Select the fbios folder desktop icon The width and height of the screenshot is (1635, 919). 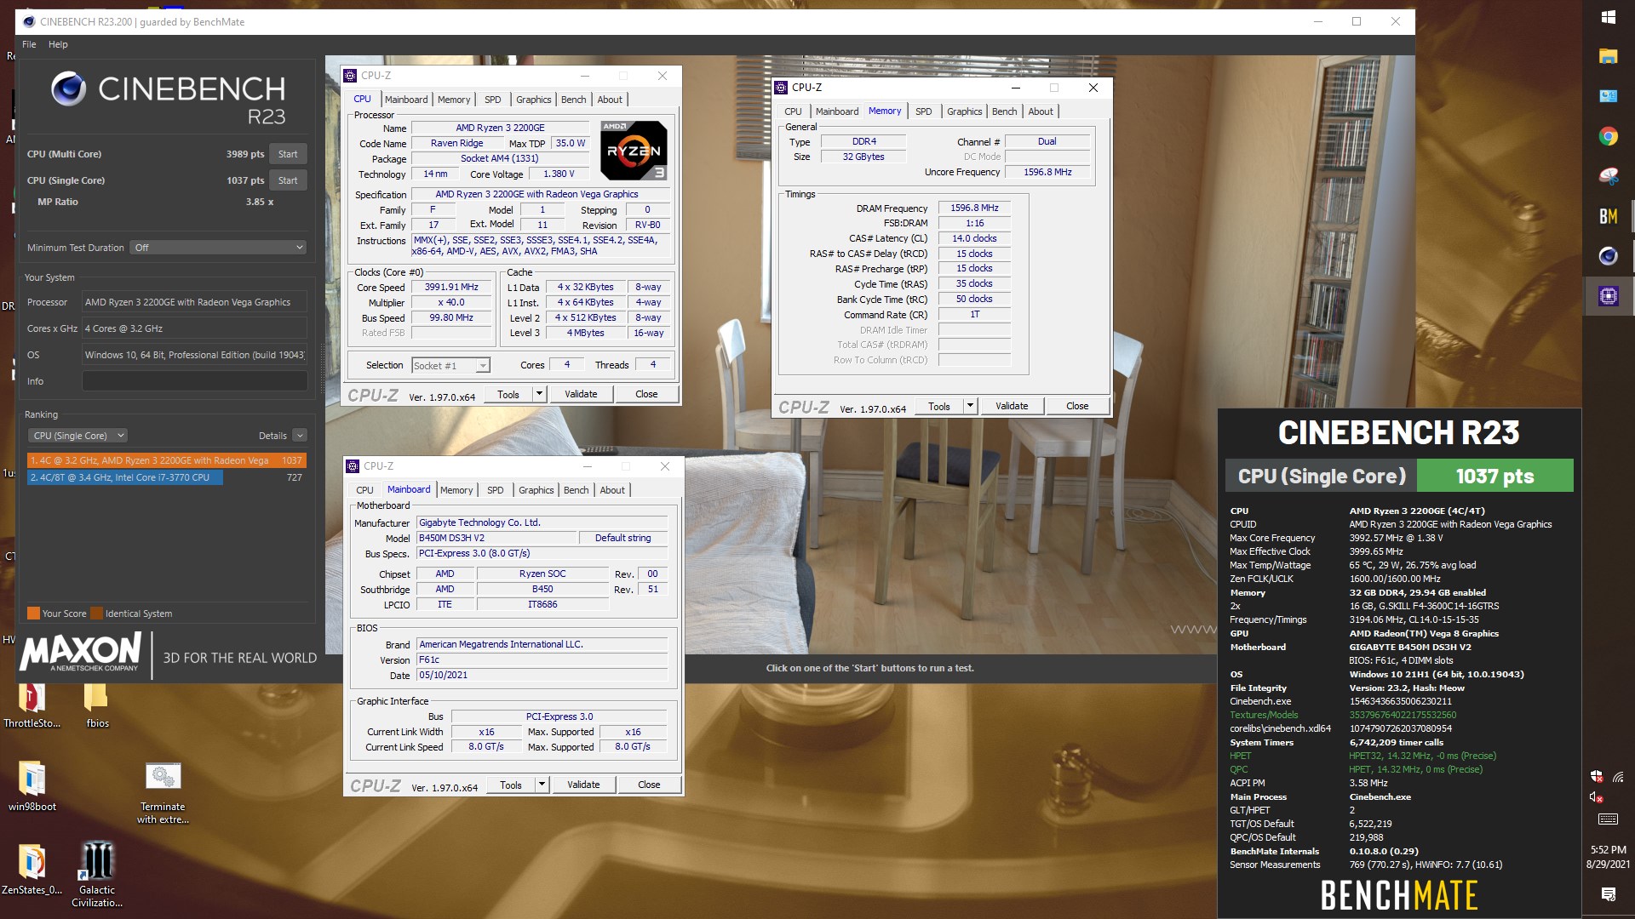97,706
